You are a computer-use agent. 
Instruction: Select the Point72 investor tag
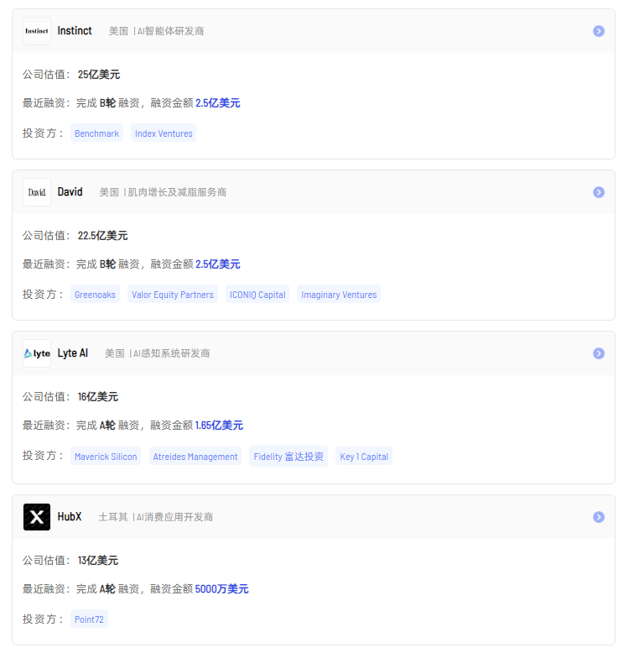(89, 619)
